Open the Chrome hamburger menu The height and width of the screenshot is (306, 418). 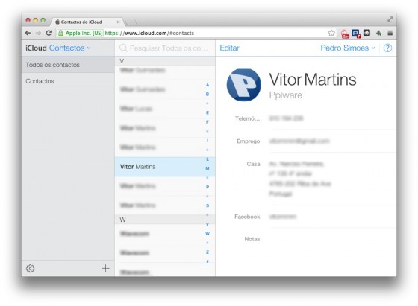pyautogui.click(x=390, y=33)
